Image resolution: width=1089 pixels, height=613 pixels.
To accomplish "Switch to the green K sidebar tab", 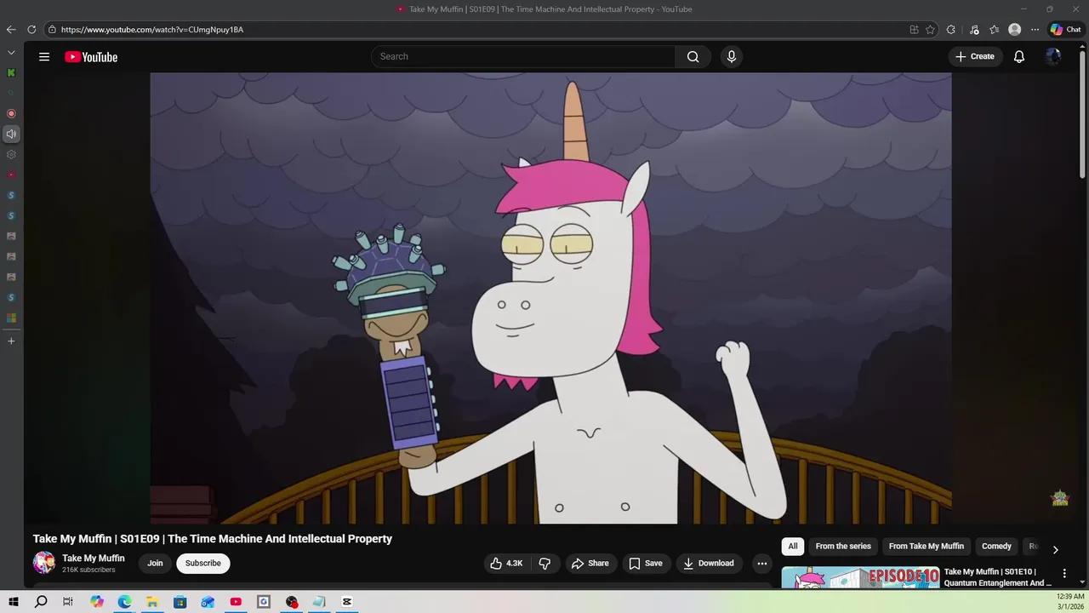I will [x=11, y=73].
